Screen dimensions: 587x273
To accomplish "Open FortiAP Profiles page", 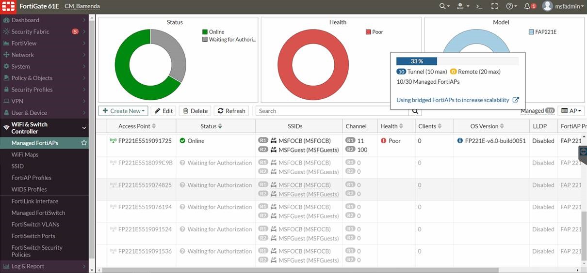I will pyautogui.click(x=32, y=178).
